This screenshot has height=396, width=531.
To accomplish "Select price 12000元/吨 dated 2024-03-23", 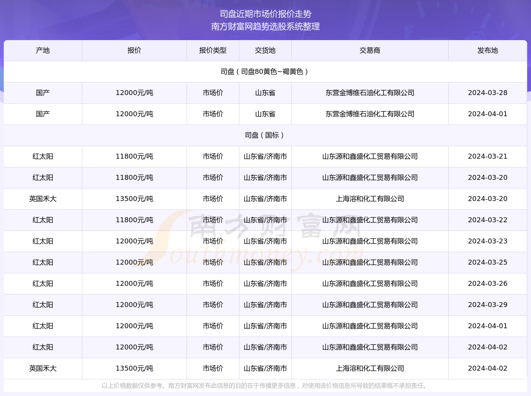I will pyautogui.click(x=134, y=241).
